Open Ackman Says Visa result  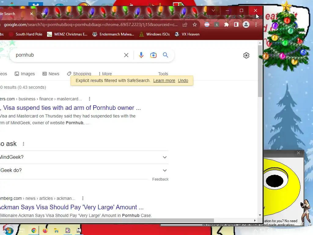(72, 207)
